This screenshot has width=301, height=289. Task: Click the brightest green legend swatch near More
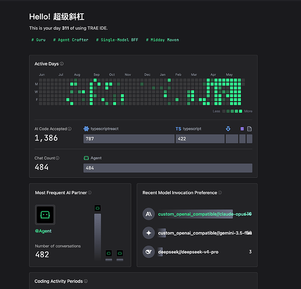click(240, 111)
